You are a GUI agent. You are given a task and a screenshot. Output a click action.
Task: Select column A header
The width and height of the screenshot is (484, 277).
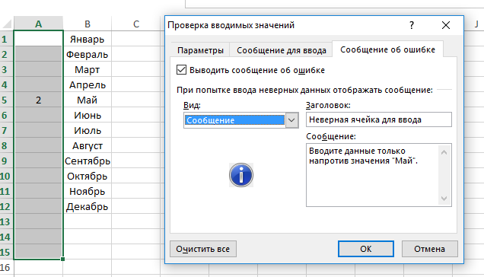pos(38,24)
